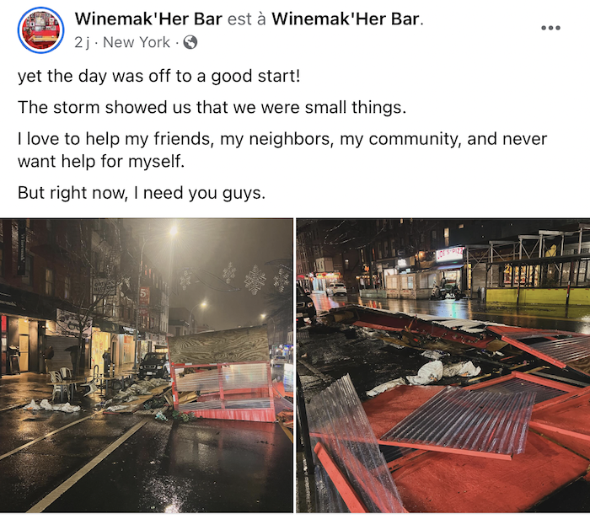Viewport: 590px width, 519px height.
Task: Click the clear corrugated panel in the right photo
Action: click(x=459, y=420)
